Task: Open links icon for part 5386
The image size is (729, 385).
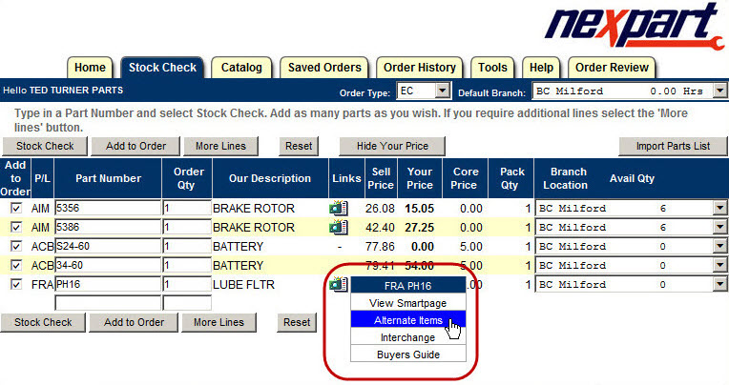Action: coord(338,227)
